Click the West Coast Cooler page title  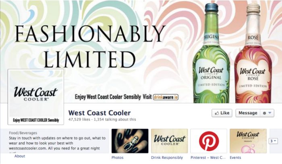pos(100,113)
